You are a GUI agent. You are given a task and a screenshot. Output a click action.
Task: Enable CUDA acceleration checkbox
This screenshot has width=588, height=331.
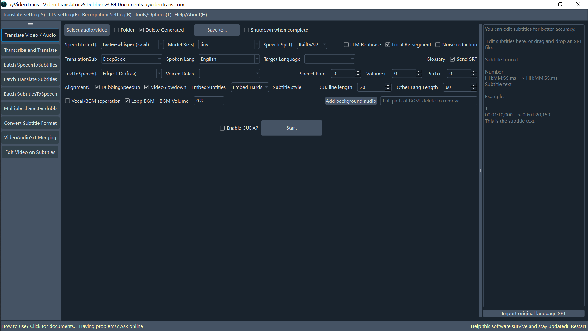222,128
